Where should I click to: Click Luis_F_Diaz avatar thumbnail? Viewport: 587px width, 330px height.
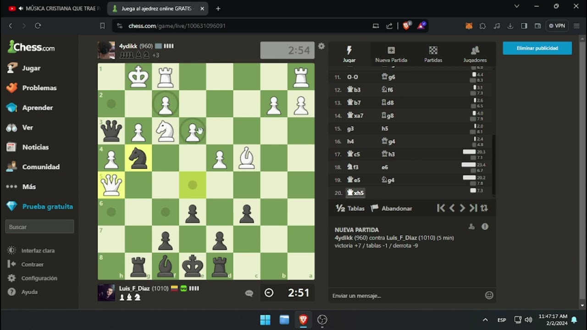pos(106,292)
